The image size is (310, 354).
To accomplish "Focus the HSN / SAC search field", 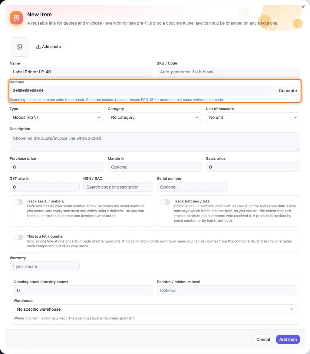I will 118,187.
